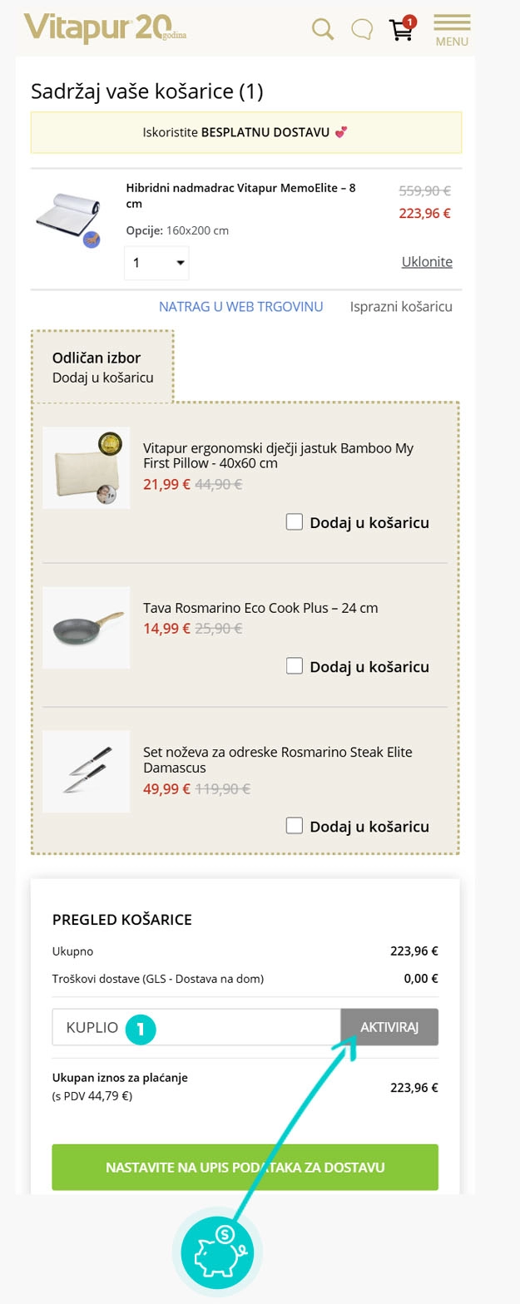The height and width of the screenshot is (1304, 520).
Task: Select the Odličan izbor tab
Action: pos(102,367)
